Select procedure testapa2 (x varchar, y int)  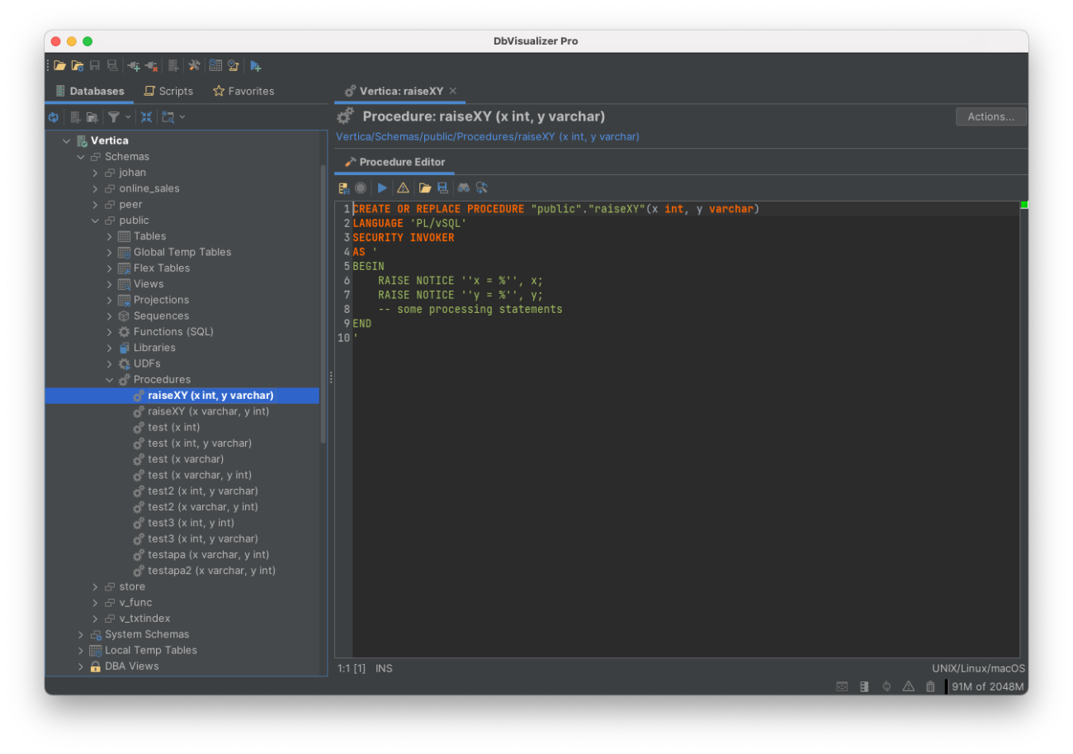pos(211,571)
